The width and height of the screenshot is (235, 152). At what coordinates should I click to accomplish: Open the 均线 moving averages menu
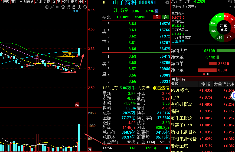click(x=38, y=2)
